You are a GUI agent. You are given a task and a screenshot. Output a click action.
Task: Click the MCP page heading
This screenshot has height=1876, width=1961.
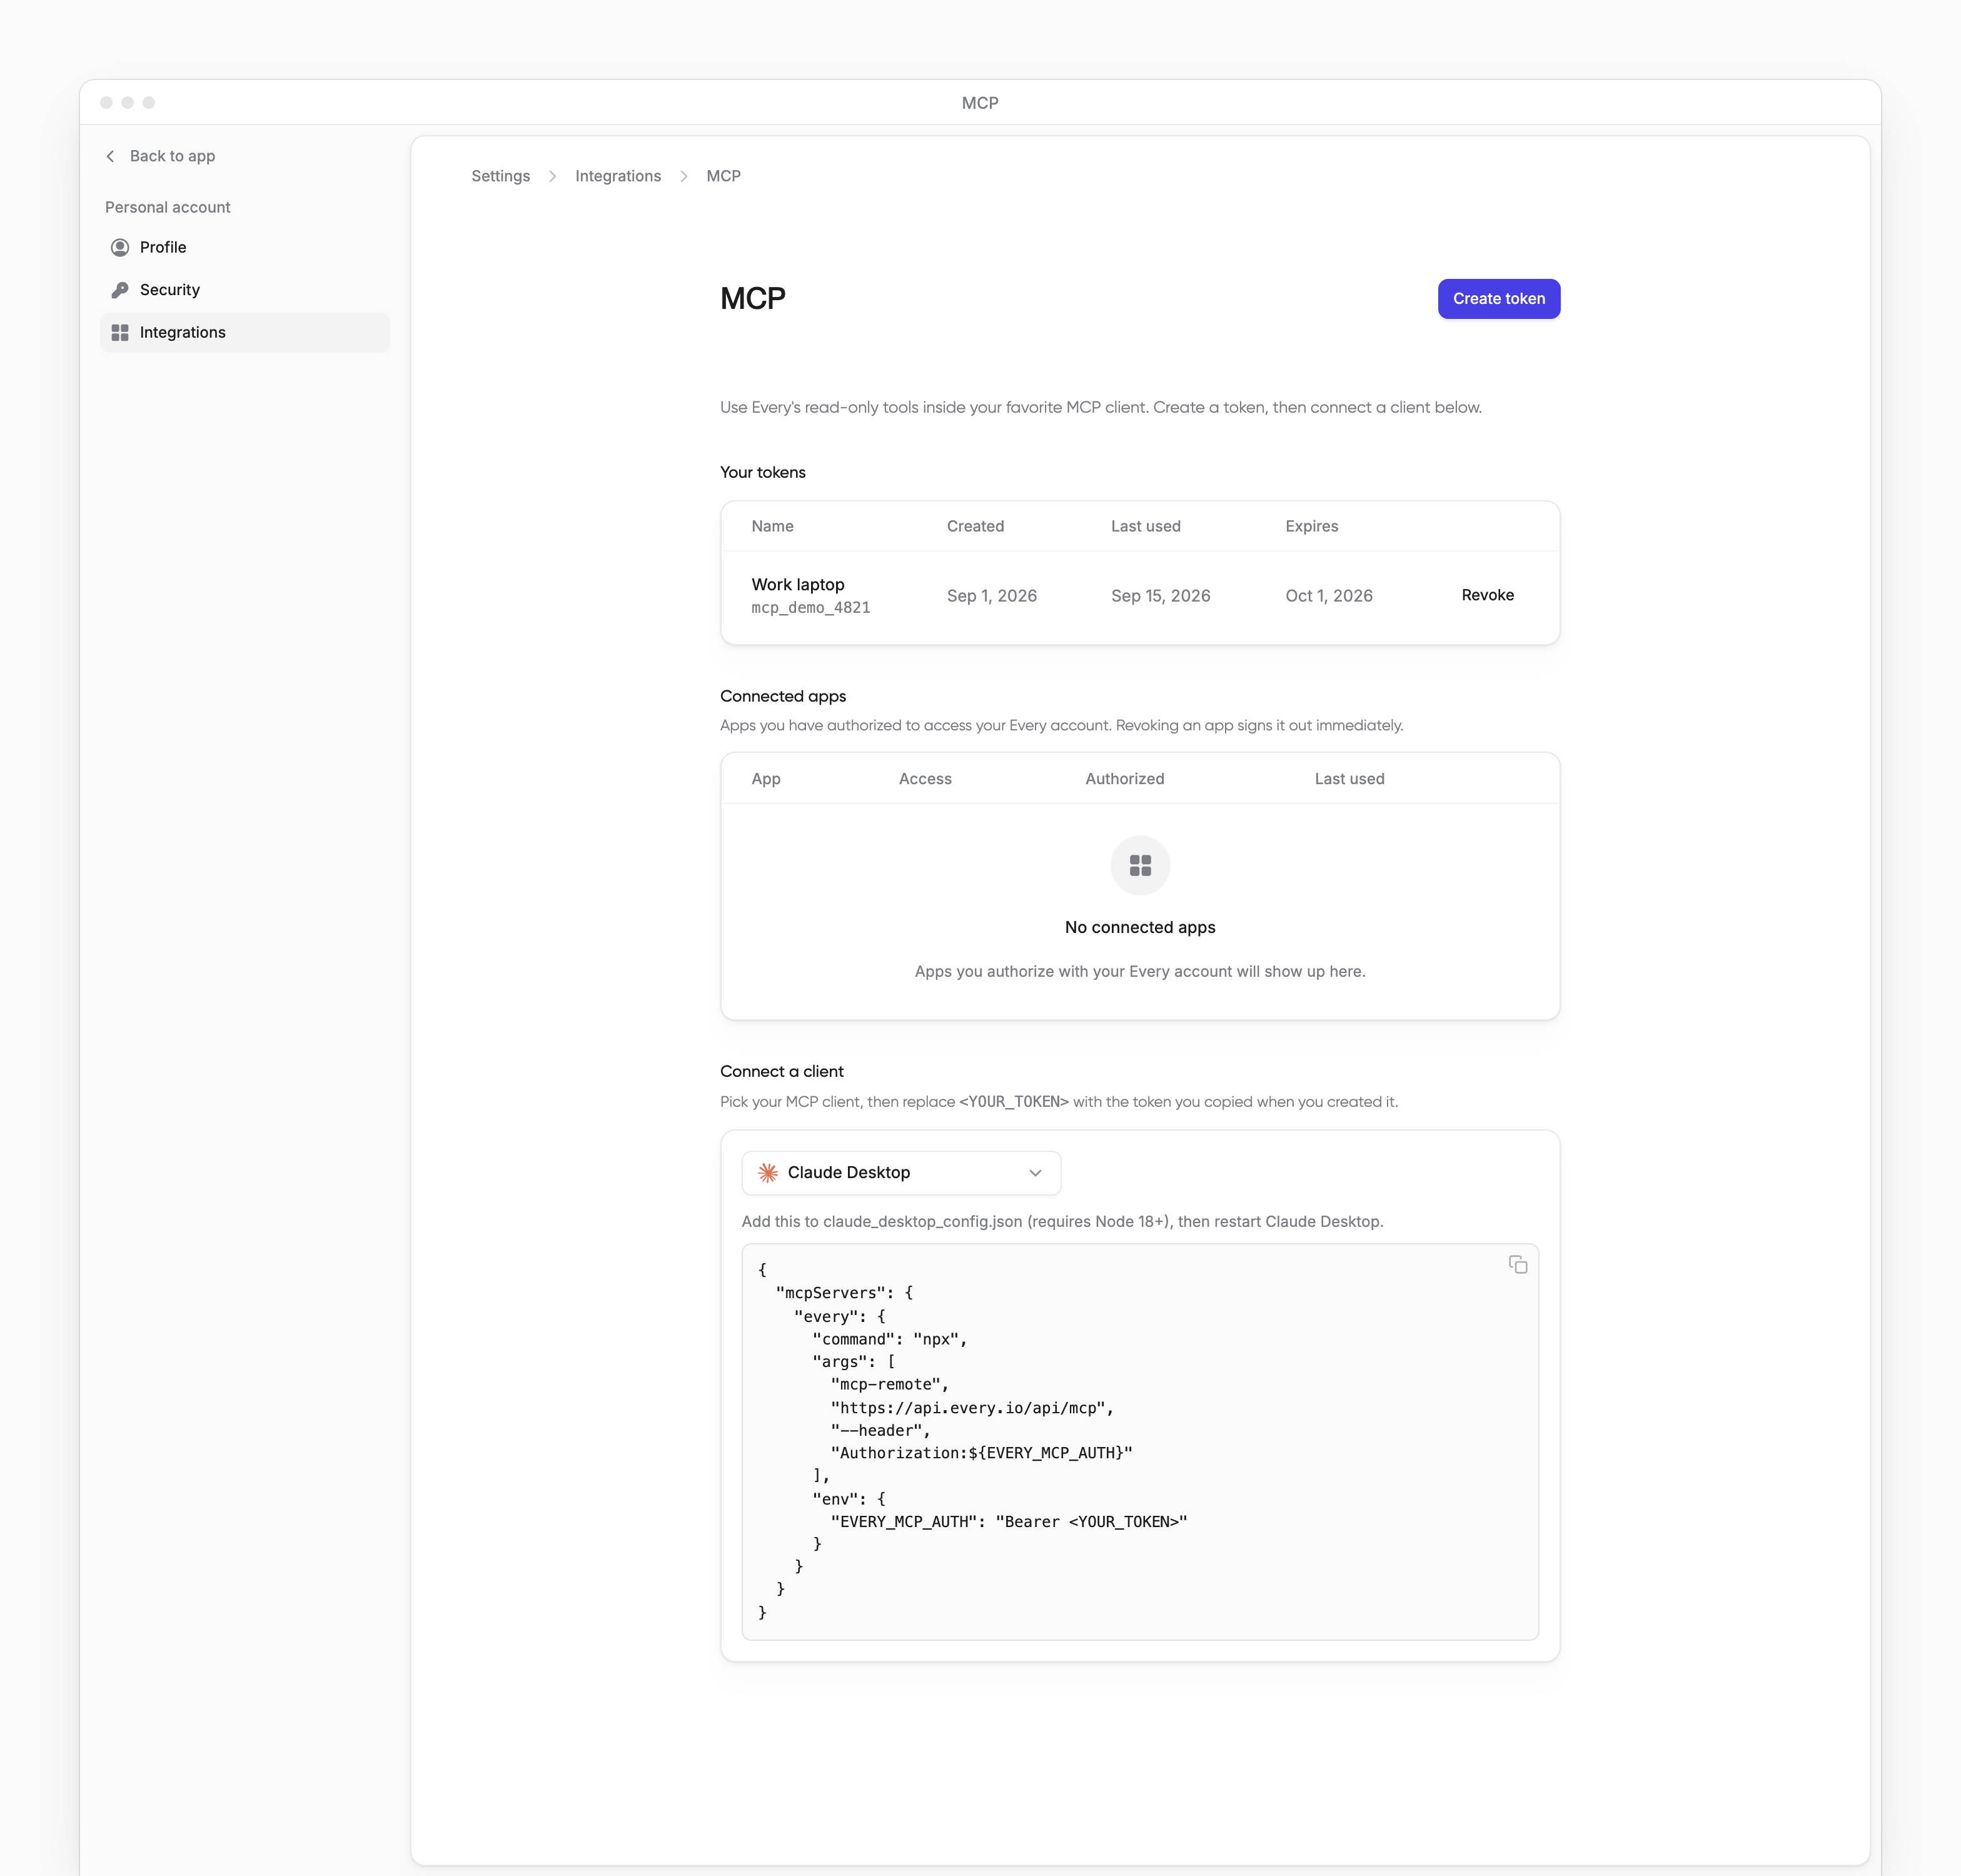coord(752,299)
